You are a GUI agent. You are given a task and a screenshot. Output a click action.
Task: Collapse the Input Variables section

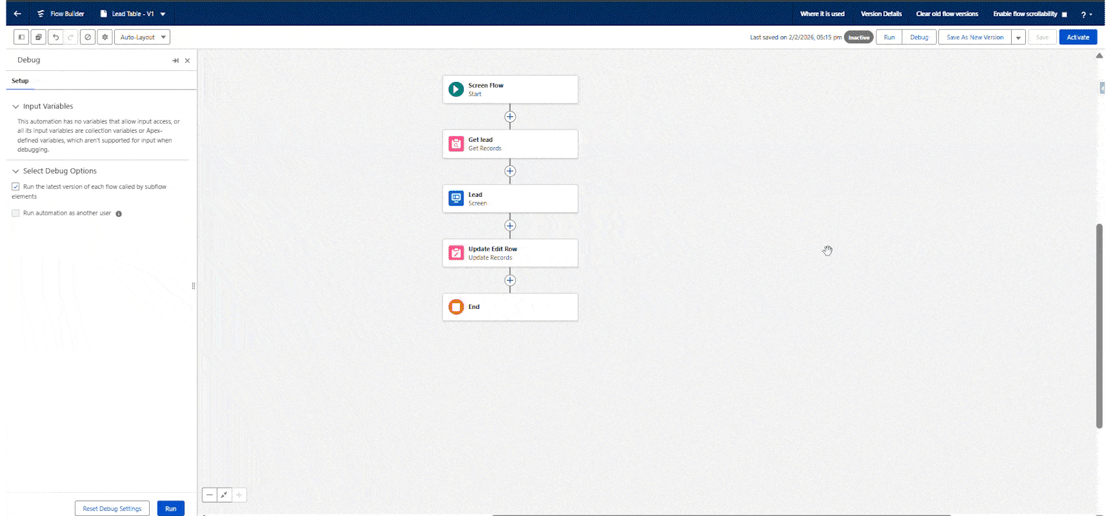pyautogui.click(x=16, y=106)
